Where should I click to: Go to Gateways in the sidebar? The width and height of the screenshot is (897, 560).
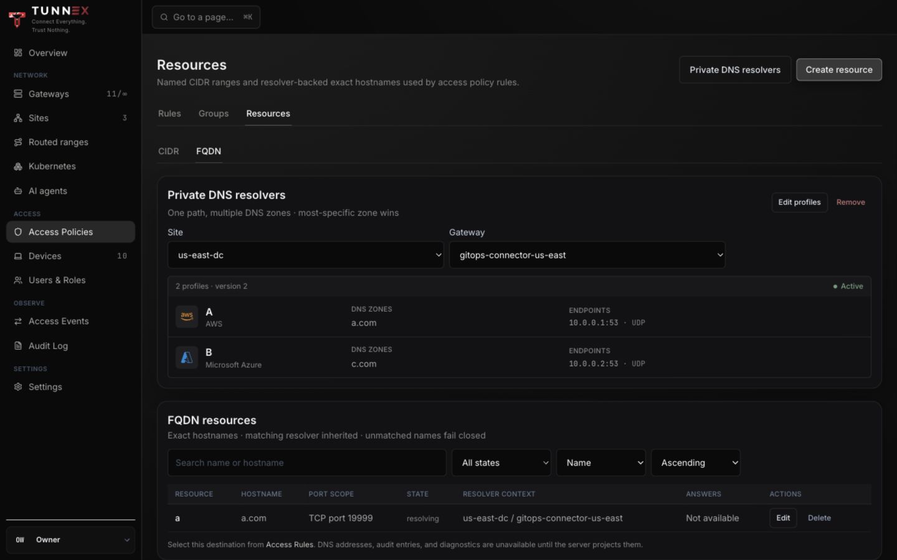coord(70,94)
